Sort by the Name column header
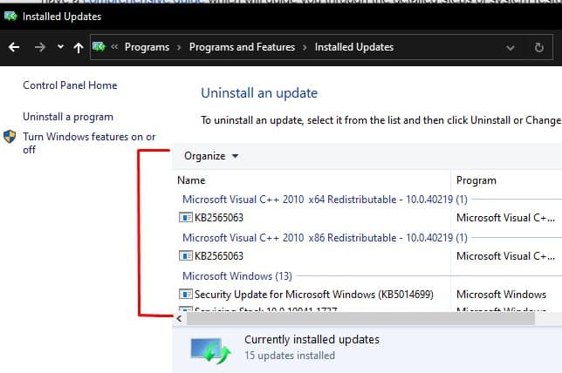The image size is (562, 373). pos(191,180)
